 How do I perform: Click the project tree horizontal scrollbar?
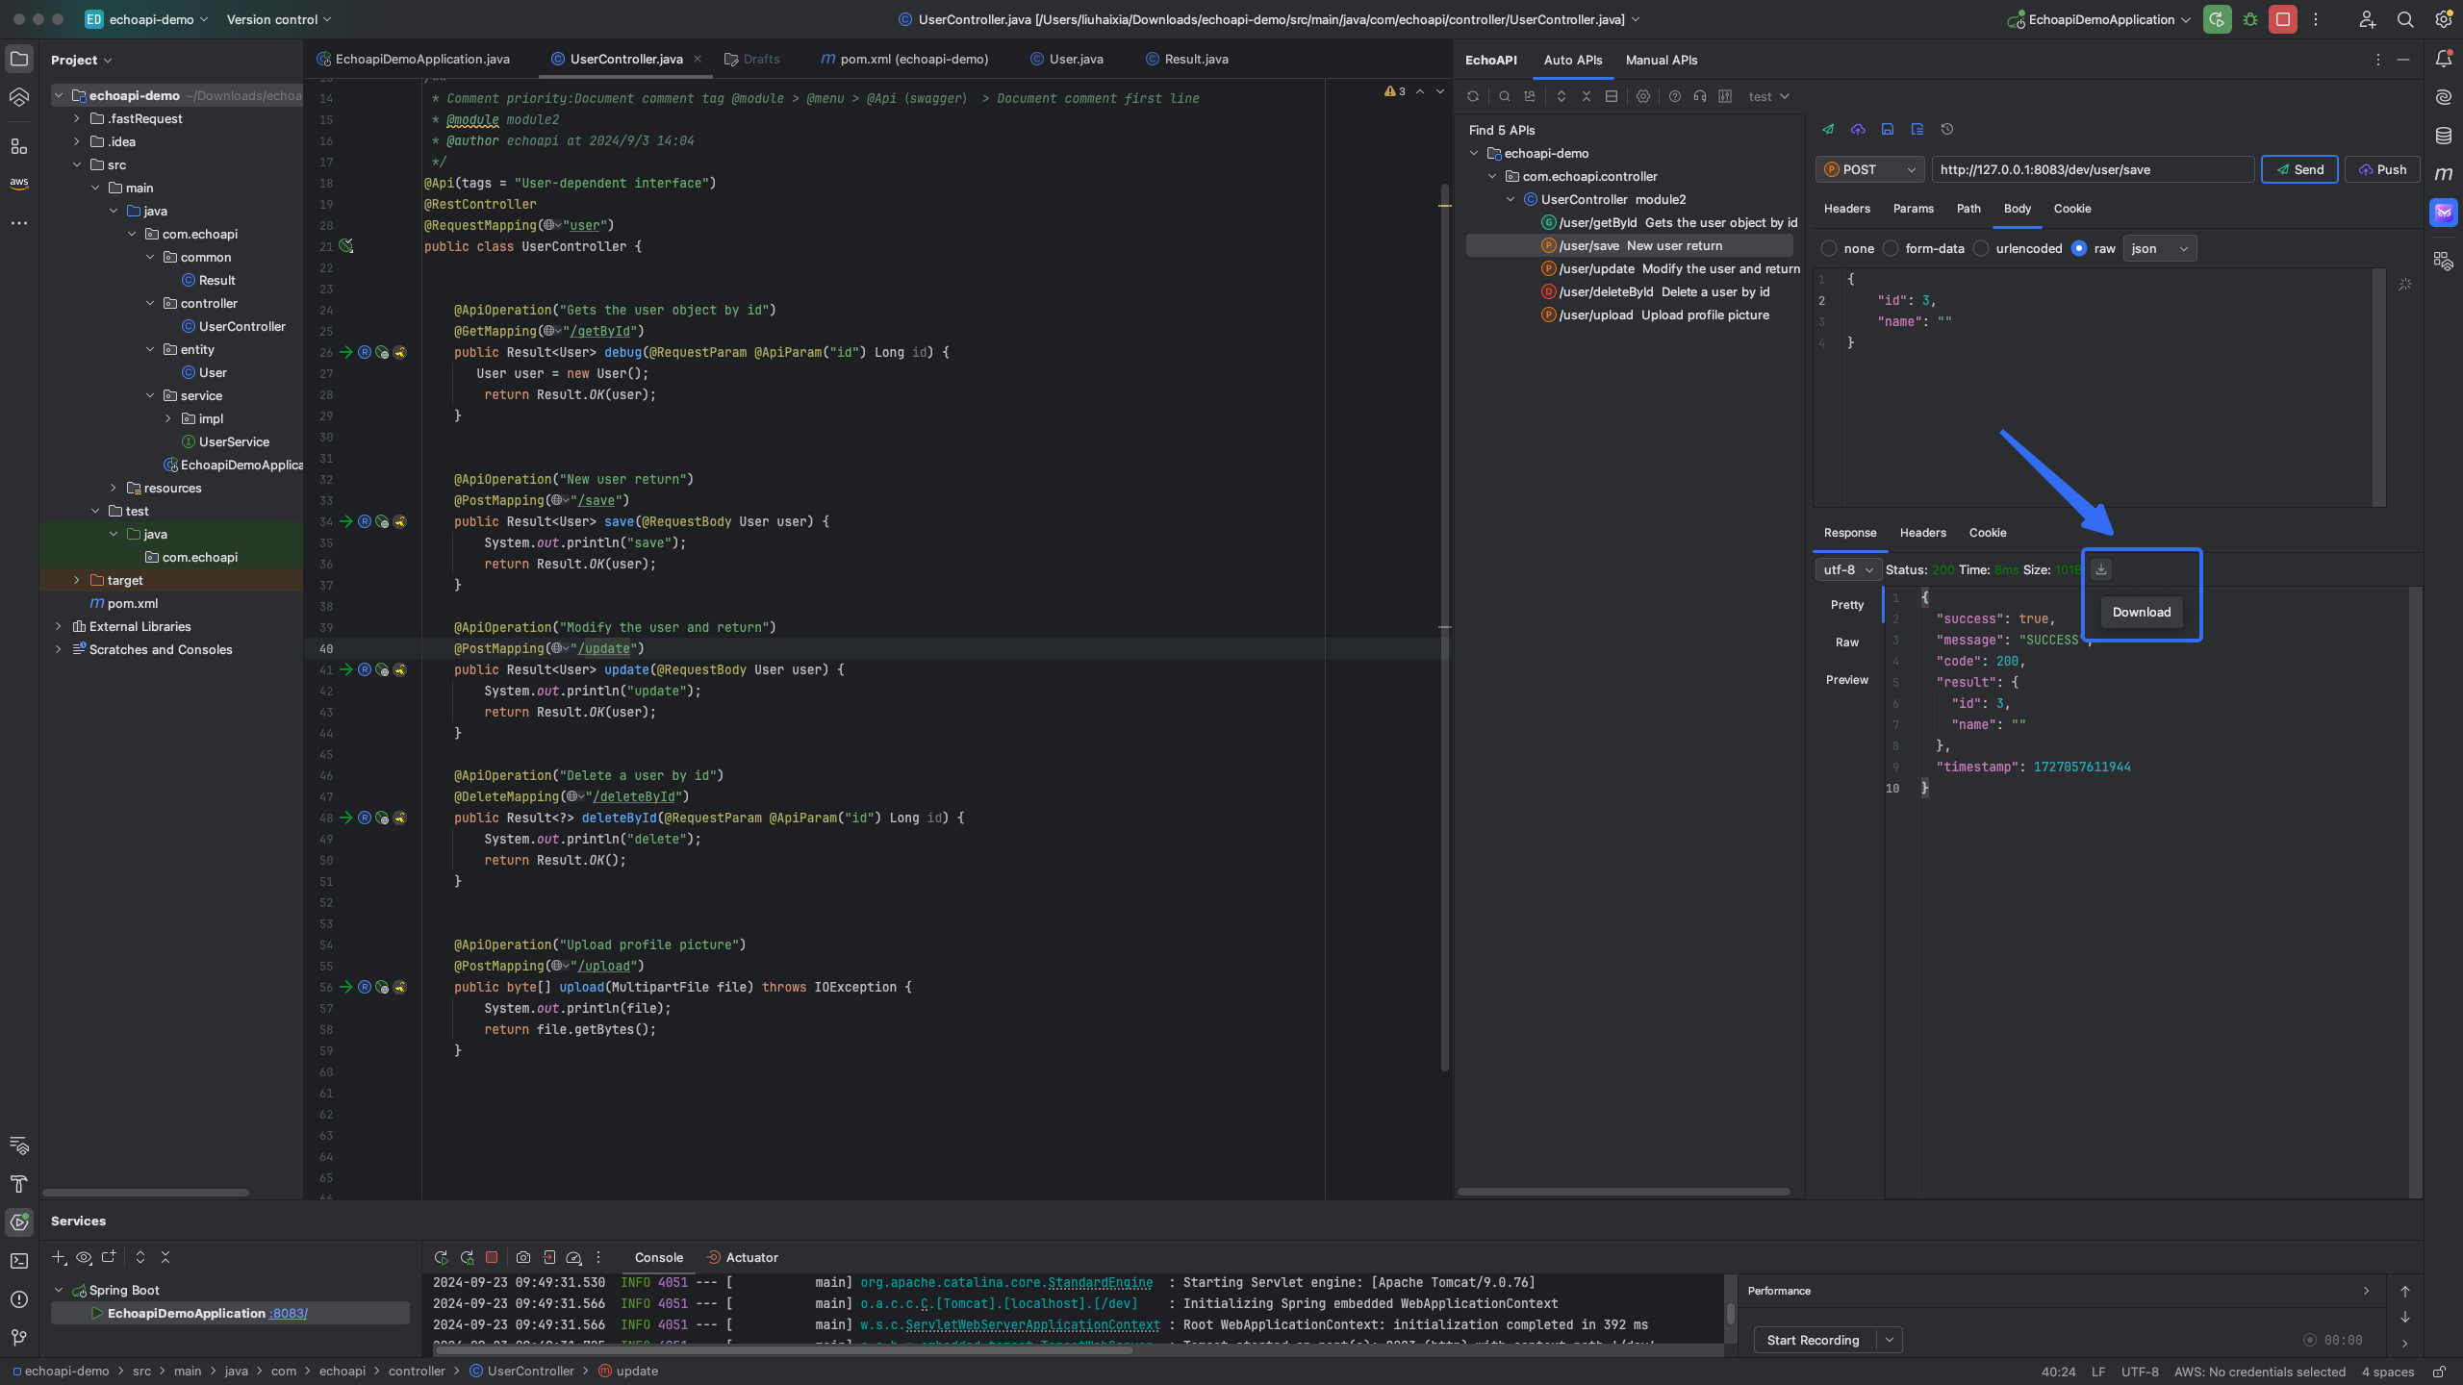click(x=145, y=1193)
